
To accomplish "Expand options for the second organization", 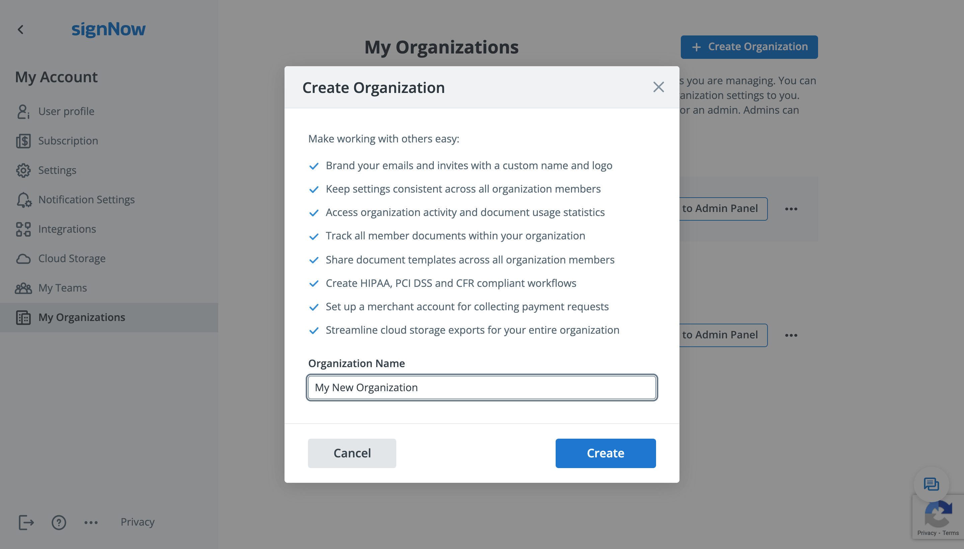I will 791,335.
